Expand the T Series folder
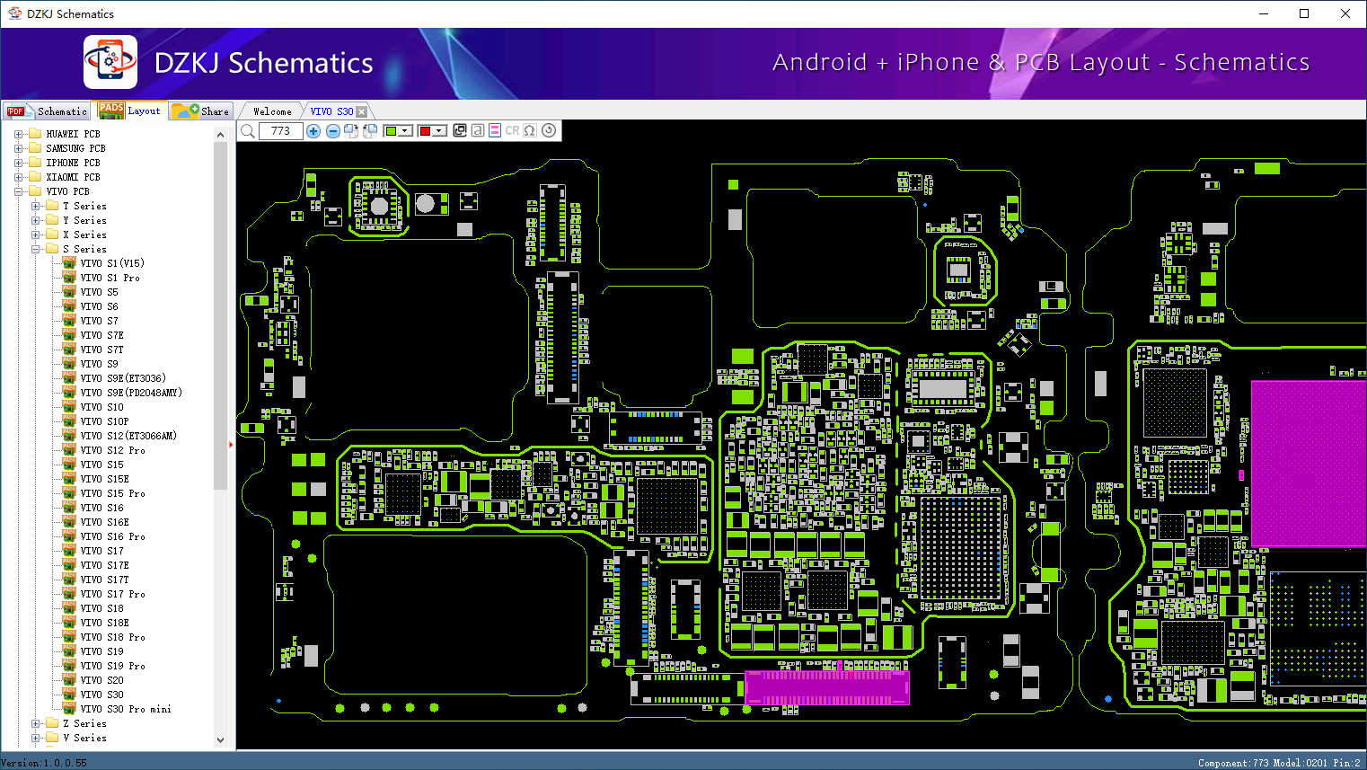Screen dimensions: 1367x770 tap(35, 206)
